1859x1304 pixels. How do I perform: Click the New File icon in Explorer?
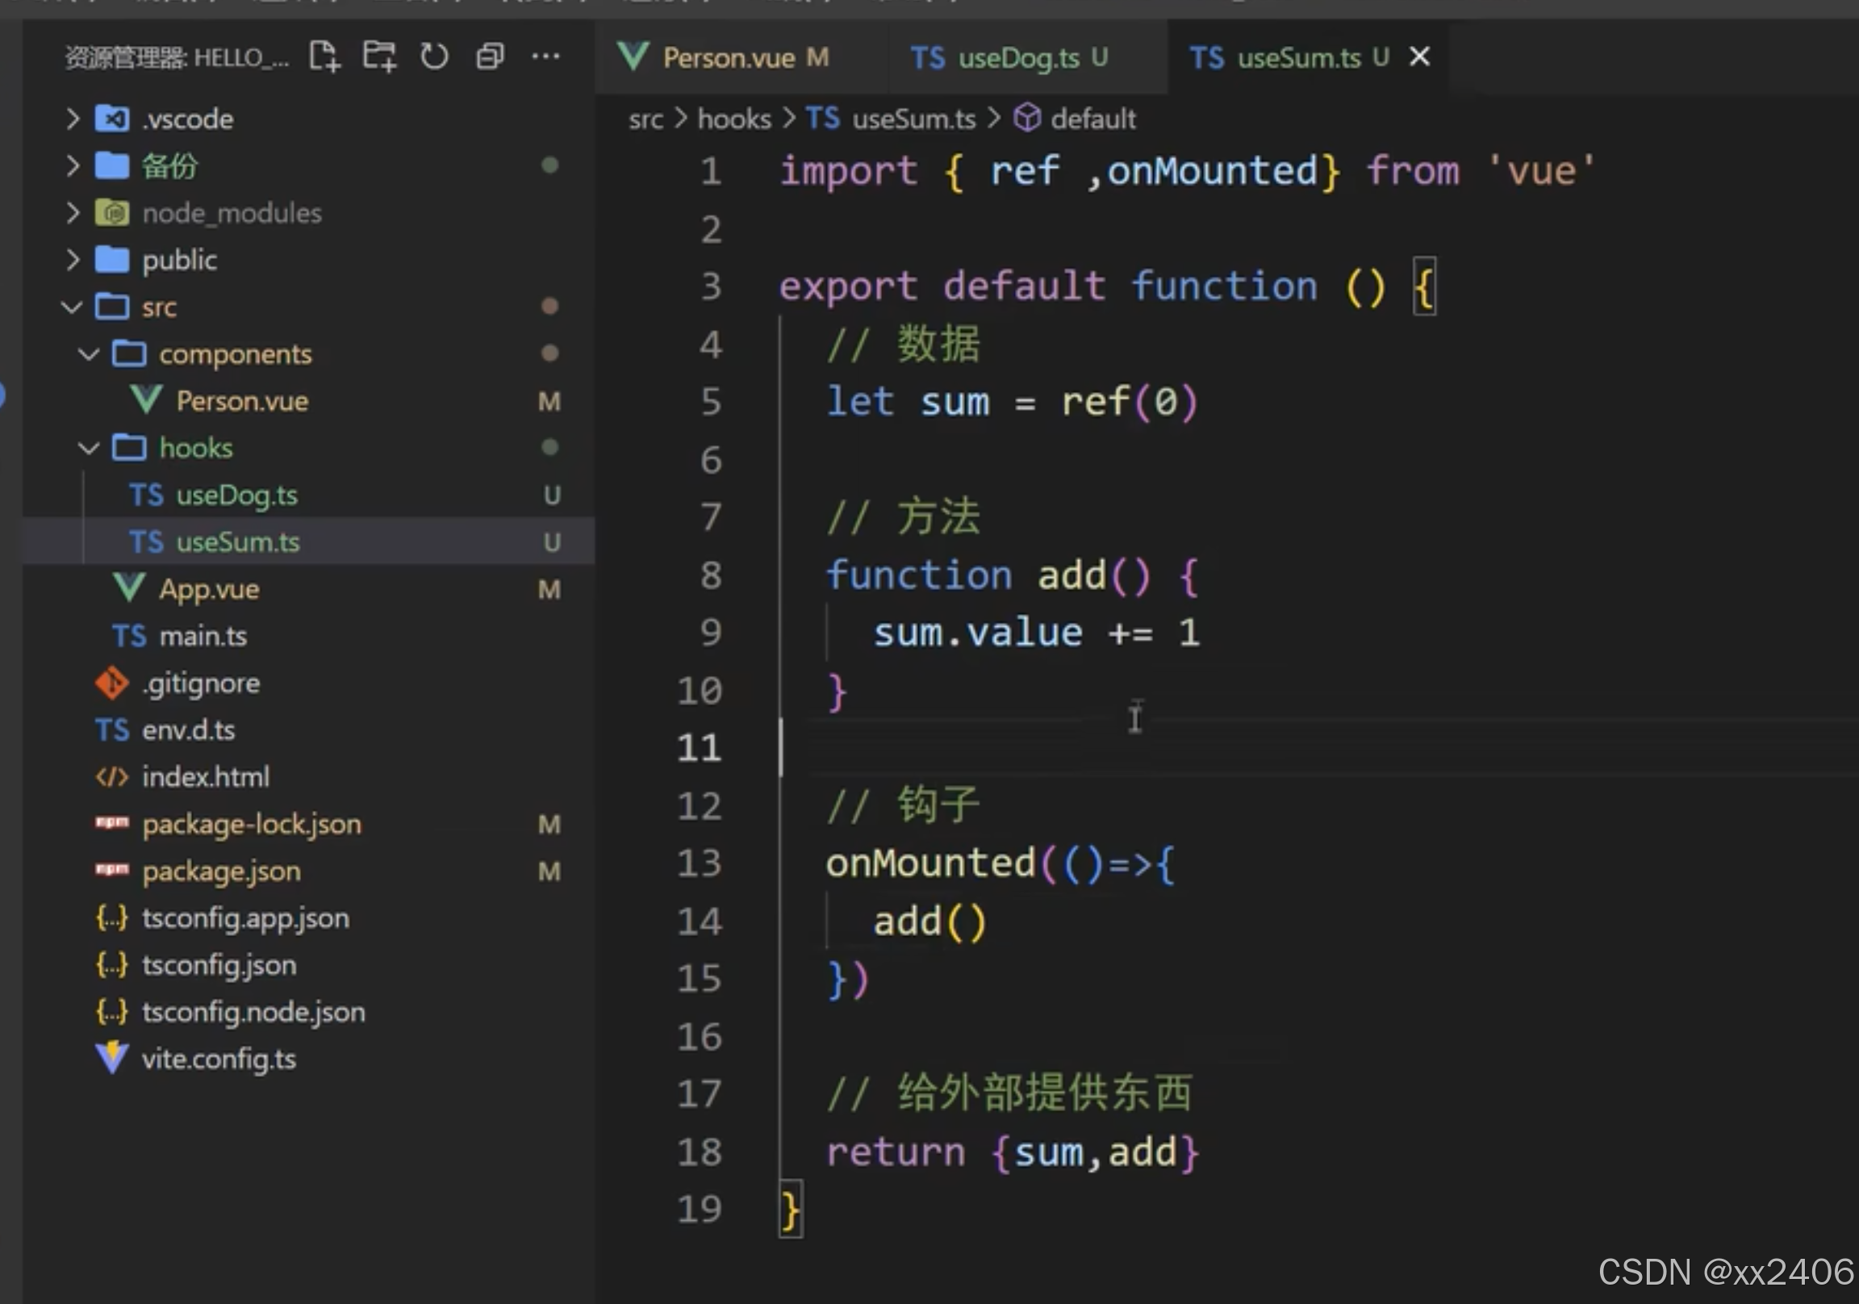pyautogui.click(x=324, y=56)
